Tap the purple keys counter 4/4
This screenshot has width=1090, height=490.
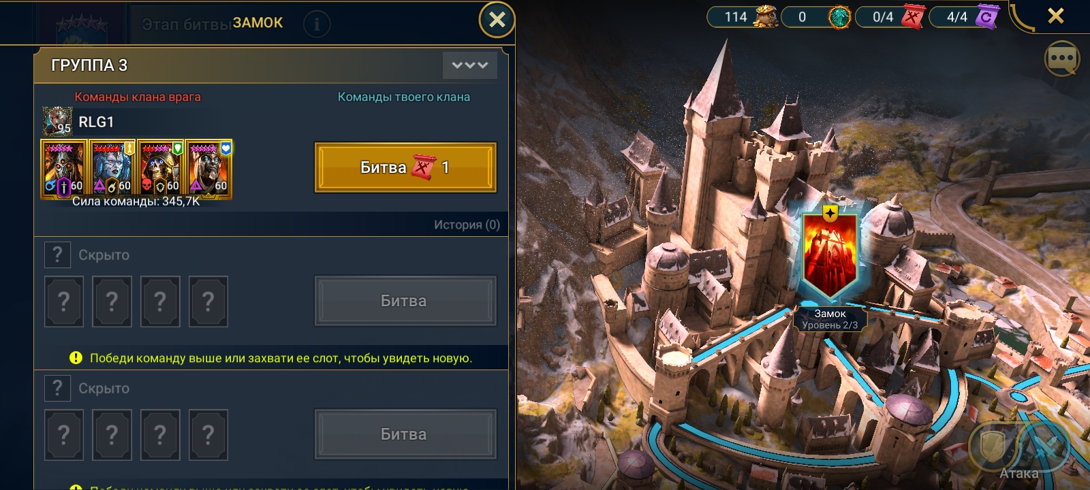point(964,16)
